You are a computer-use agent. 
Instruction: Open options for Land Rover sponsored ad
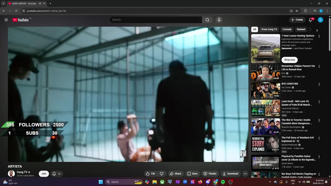319,36
